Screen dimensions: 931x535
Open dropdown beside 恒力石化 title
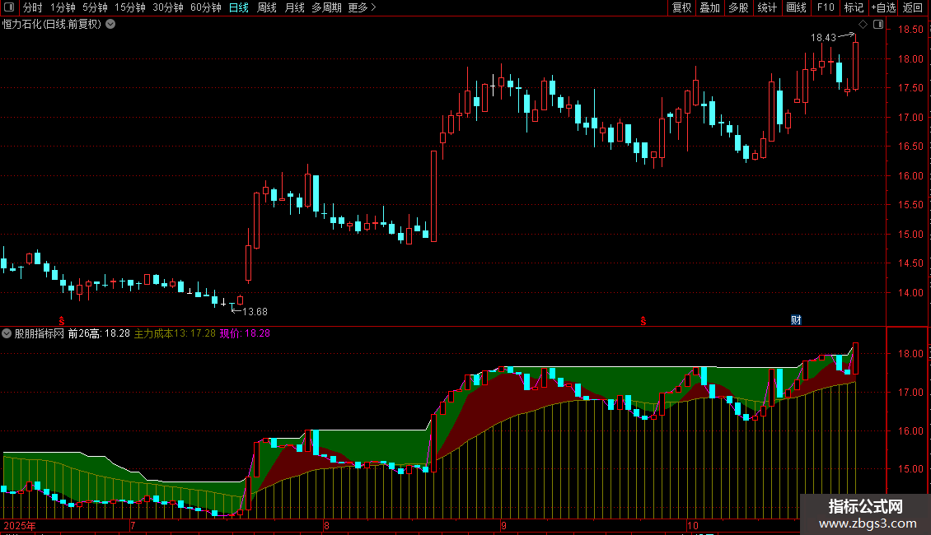pos(110,24)
